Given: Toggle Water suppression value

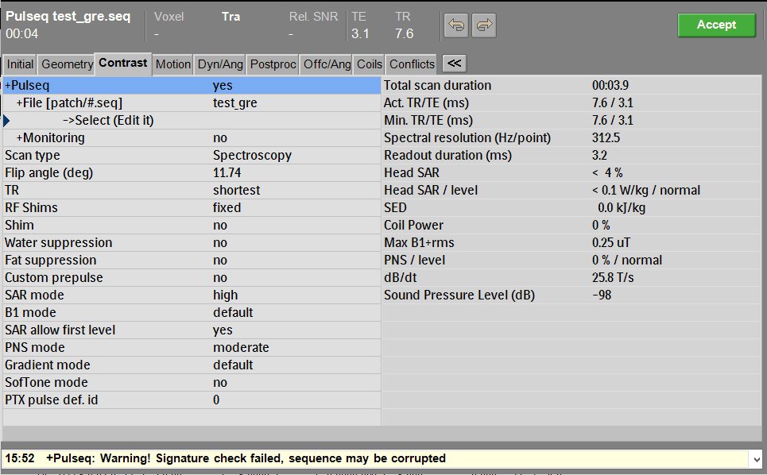Looking at the screenshot, I should (220, 243).
